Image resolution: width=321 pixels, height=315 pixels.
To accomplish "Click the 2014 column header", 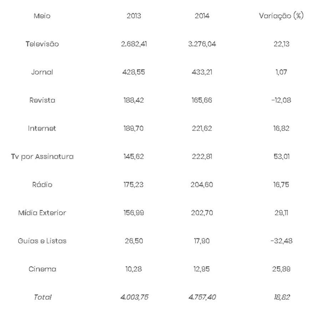I will point(202,16).
